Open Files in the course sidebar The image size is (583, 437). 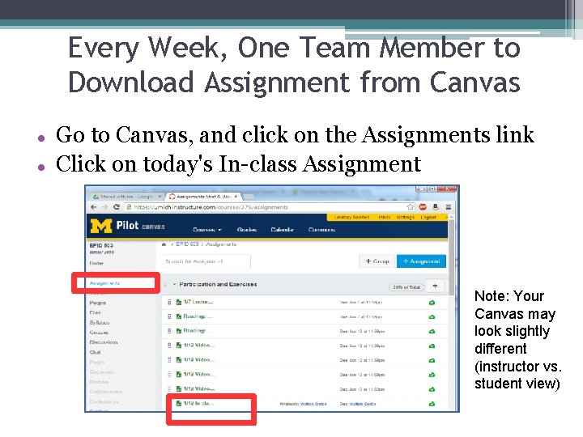tap(95, 312)
